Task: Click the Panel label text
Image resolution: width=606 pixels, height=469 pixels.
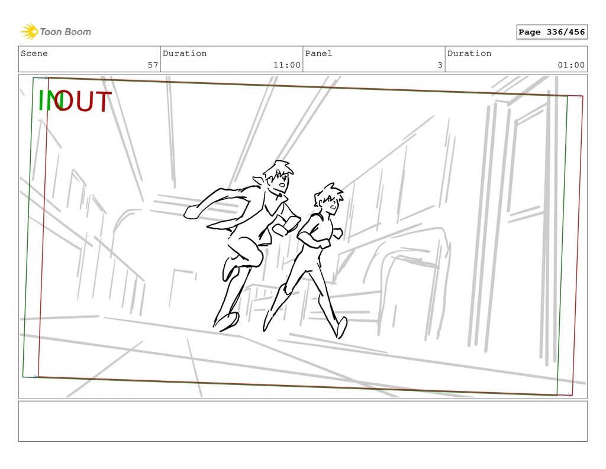Action: point(318,53)
